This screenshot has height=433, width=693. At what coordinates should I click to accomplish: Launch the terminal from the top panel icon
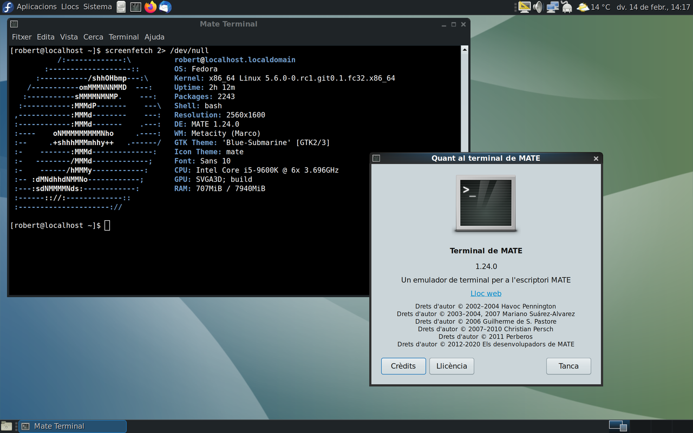click(x=136, y=7)
